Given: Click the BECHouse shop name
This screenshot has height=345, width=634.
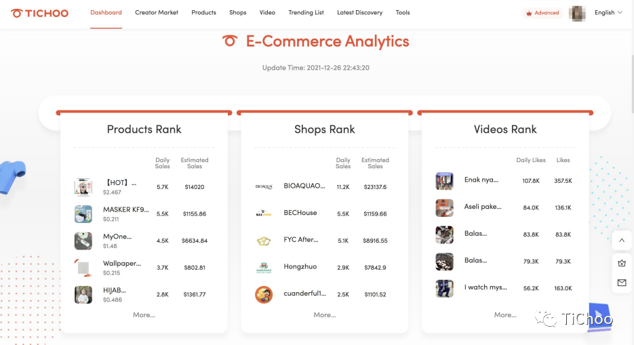Looking at the screenshot, I should [300, 213].
